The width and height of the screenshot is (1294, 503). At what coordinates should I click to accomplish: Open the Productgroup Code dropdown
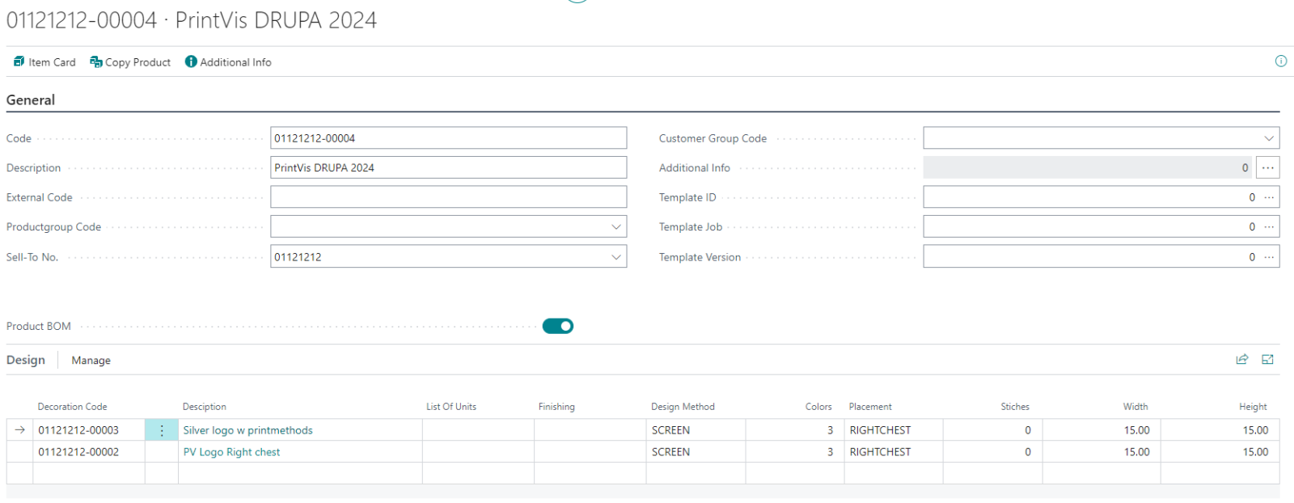616,227
